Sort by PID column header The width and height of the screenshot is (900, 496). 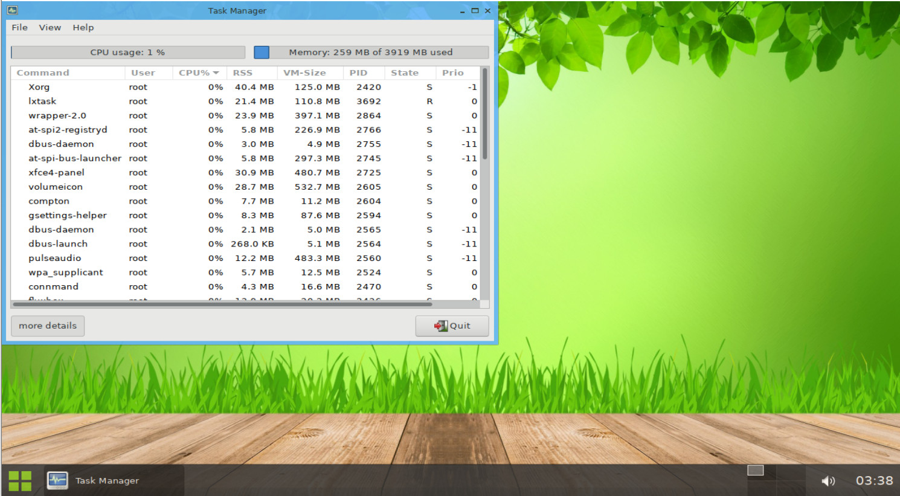364,72
